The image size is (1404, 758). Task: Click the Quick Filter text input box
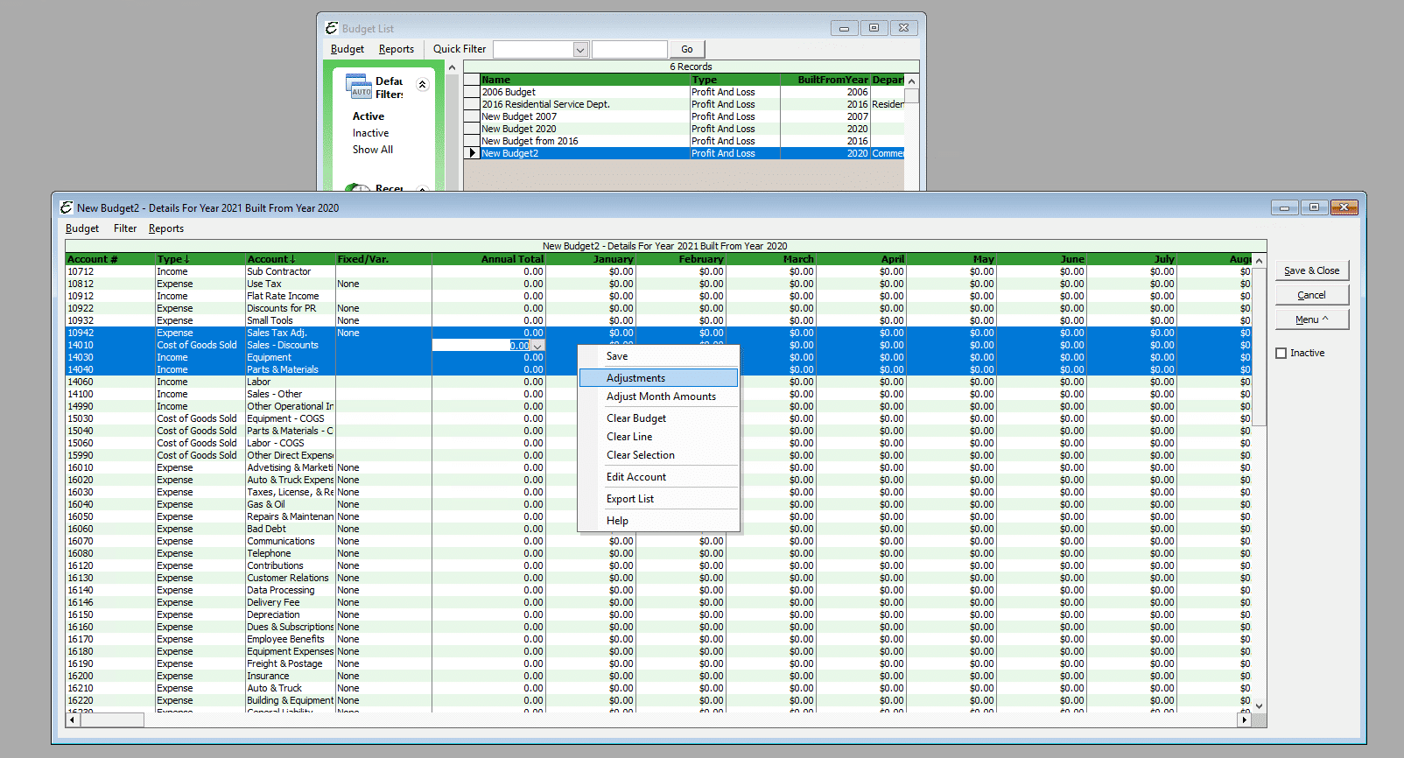coord(629,50)
